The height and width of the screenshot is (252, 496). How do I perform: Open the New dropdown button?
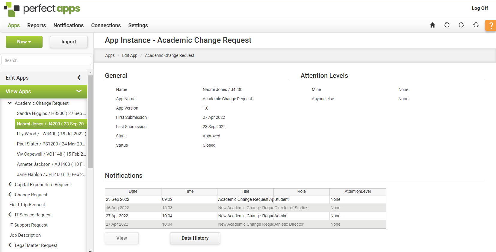[x=24, y=42]
